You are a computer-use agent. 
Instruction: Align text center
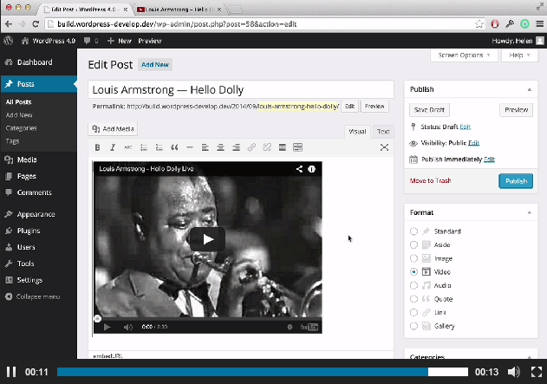tap(220, 147)
